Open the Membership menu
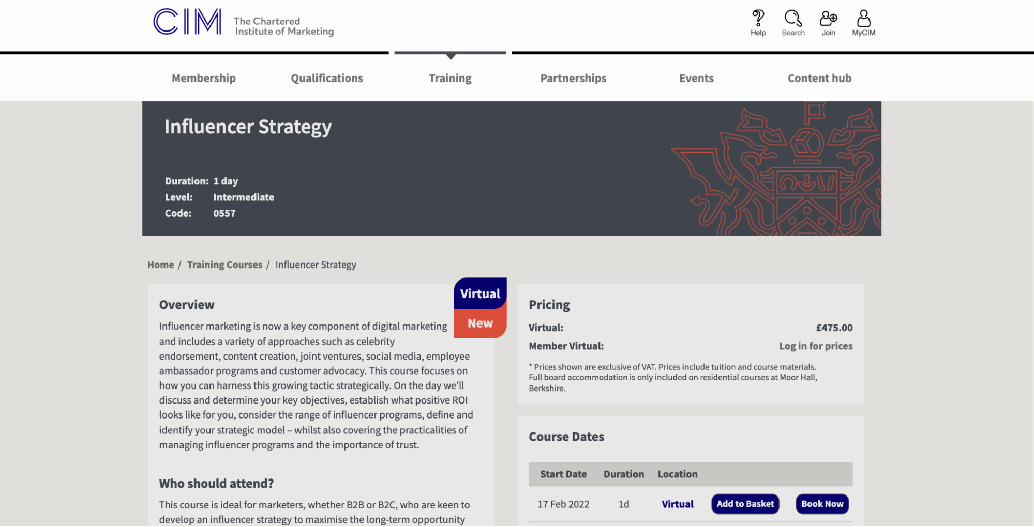This screenshot has height=527, width=1034. [203, 78]
